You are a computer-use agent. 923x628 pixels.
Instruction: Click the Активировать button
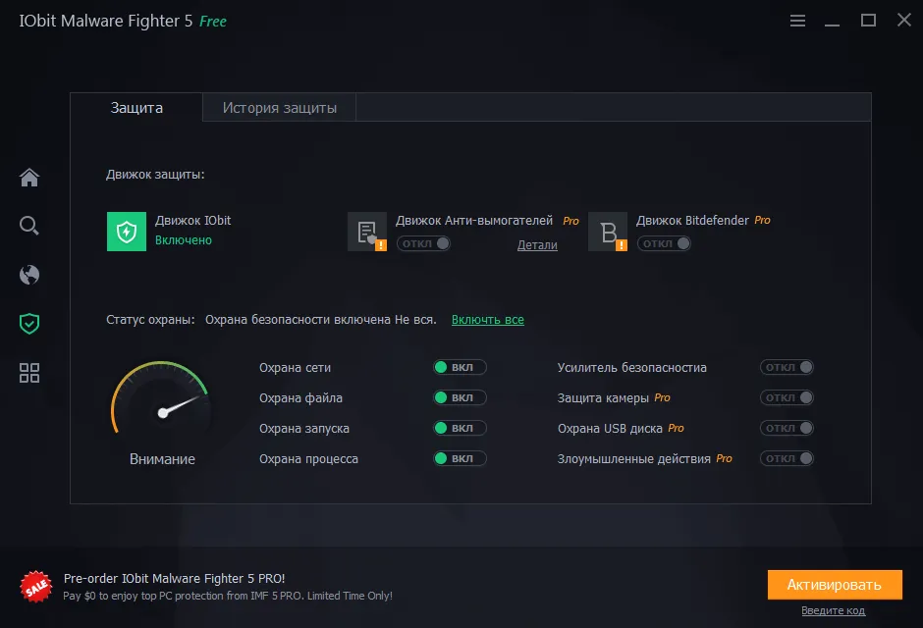[835, 585]
